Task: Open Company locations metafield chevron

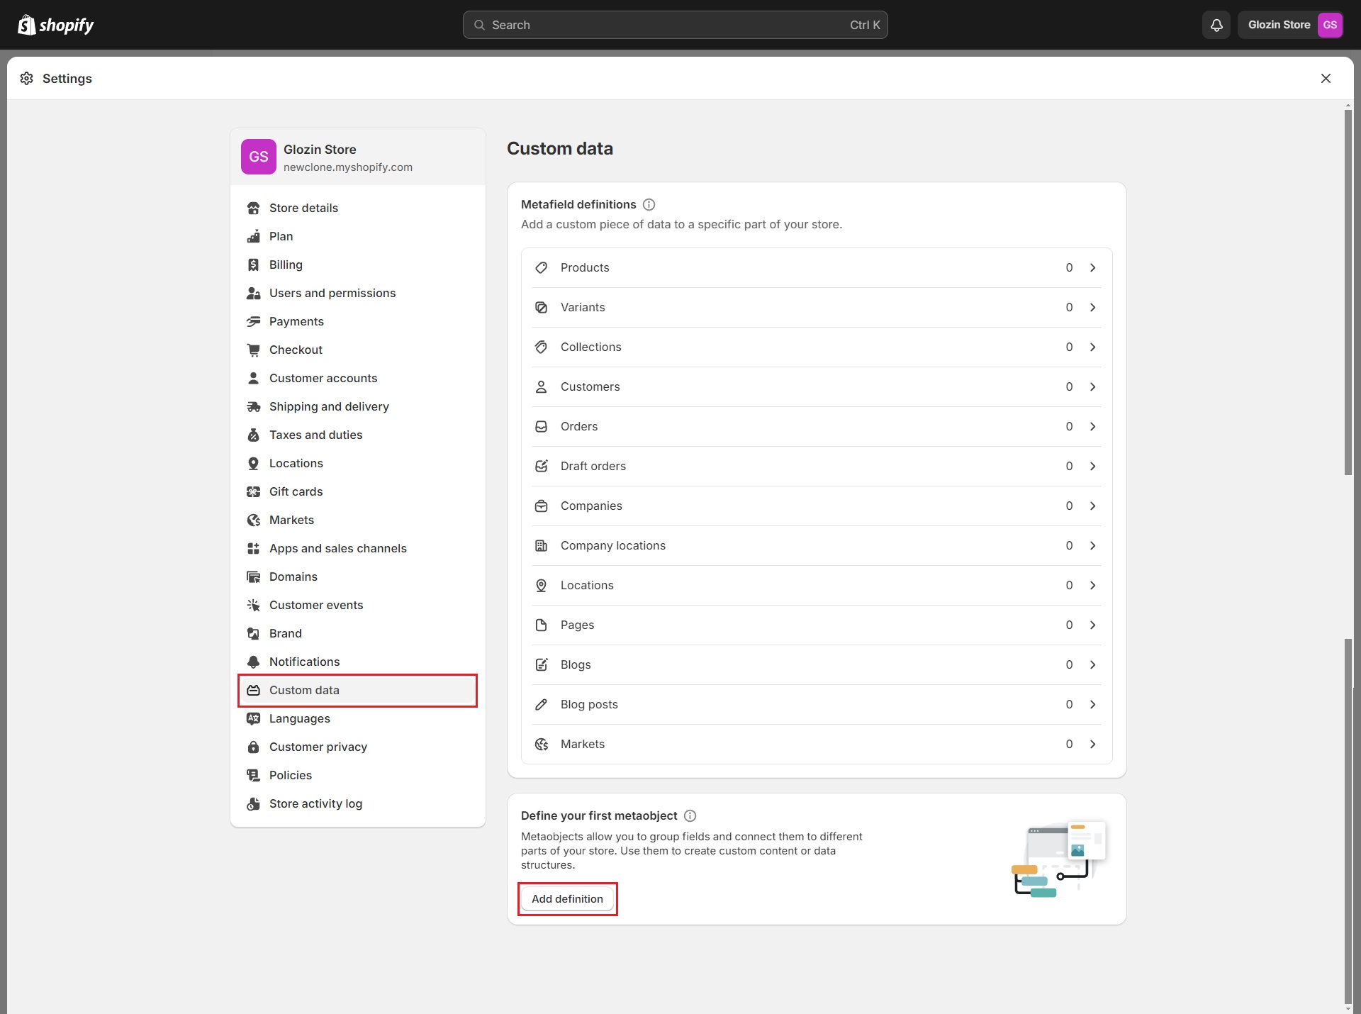Action: click(1092, 545)
